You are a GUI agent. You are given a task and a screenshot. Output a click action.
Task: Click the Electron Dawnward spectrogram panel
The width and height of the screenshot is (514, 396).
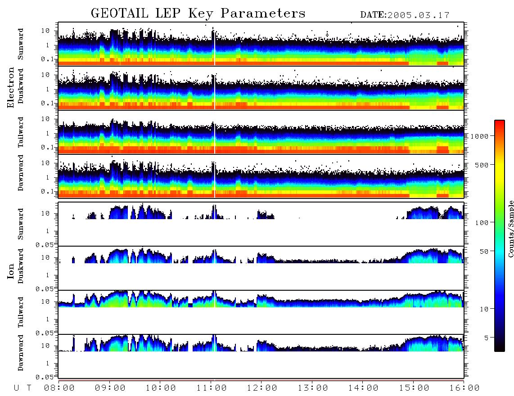[x=261, y=176]
